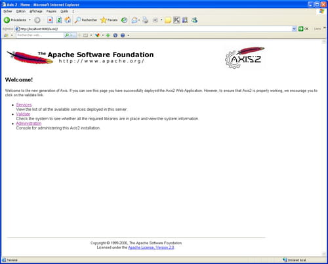
Task: Open the Précédente history dropdown arrow
Action: [30, 20]
